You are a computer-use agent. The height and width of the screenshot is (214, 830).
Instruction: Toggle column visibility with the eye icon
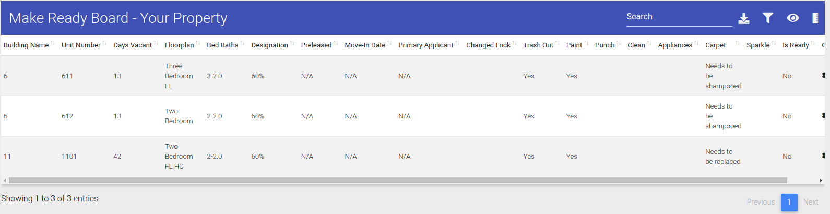792,18
